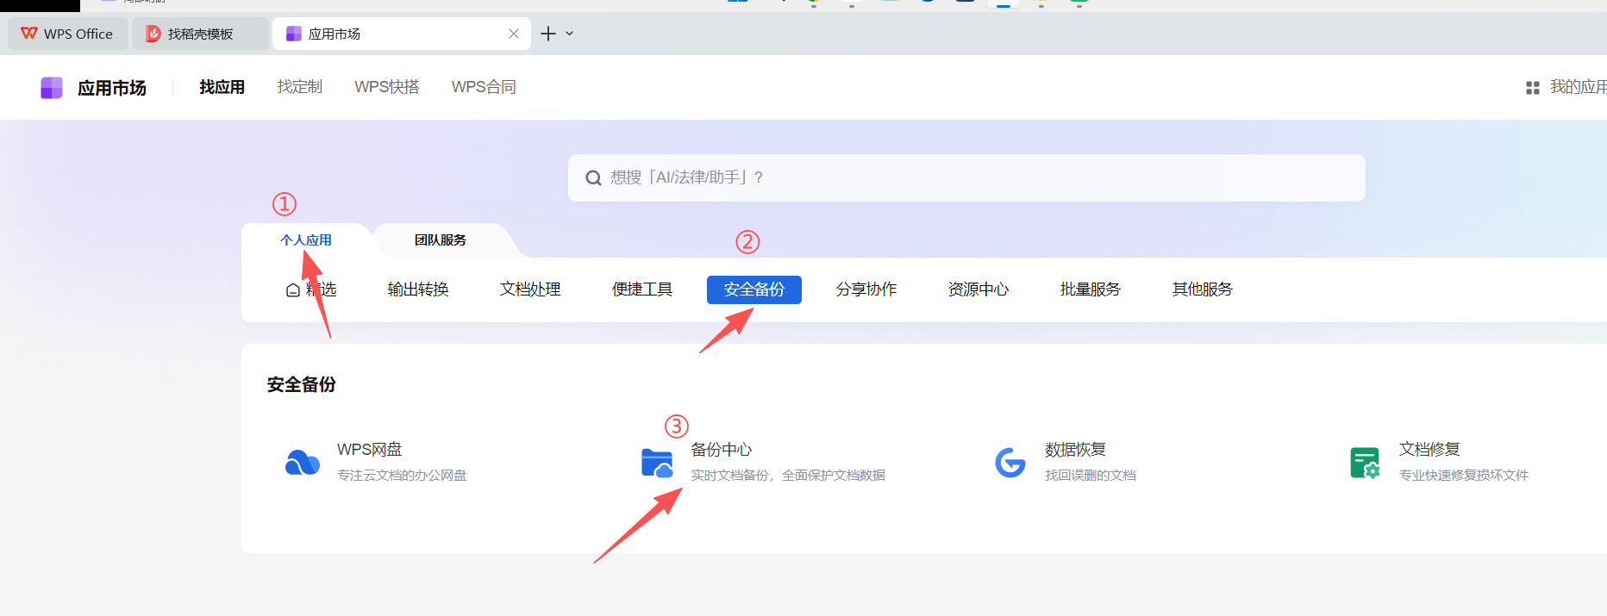Open the WPS合同 navigation item
This screenshot has height=616, width=1607.
click(484, 87)
